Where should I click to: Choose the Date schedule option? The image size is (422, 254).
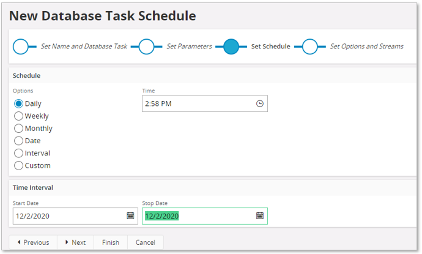click(x=18, y=141)
